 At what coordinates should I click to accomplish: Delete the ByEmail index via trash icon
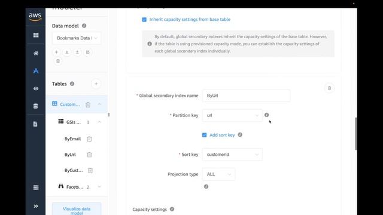(89, 139)
